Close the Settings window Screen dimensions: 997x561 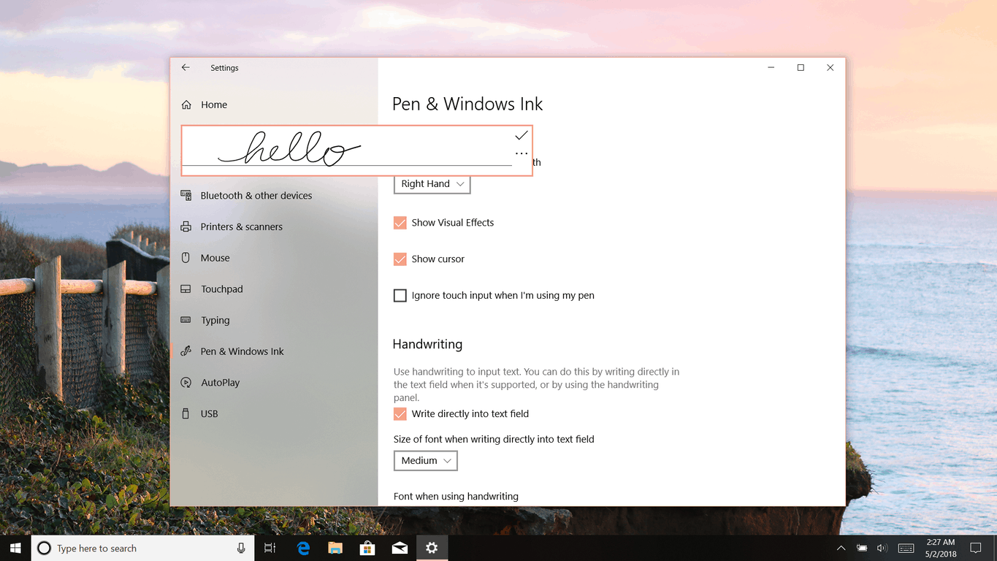pos(830,67)
